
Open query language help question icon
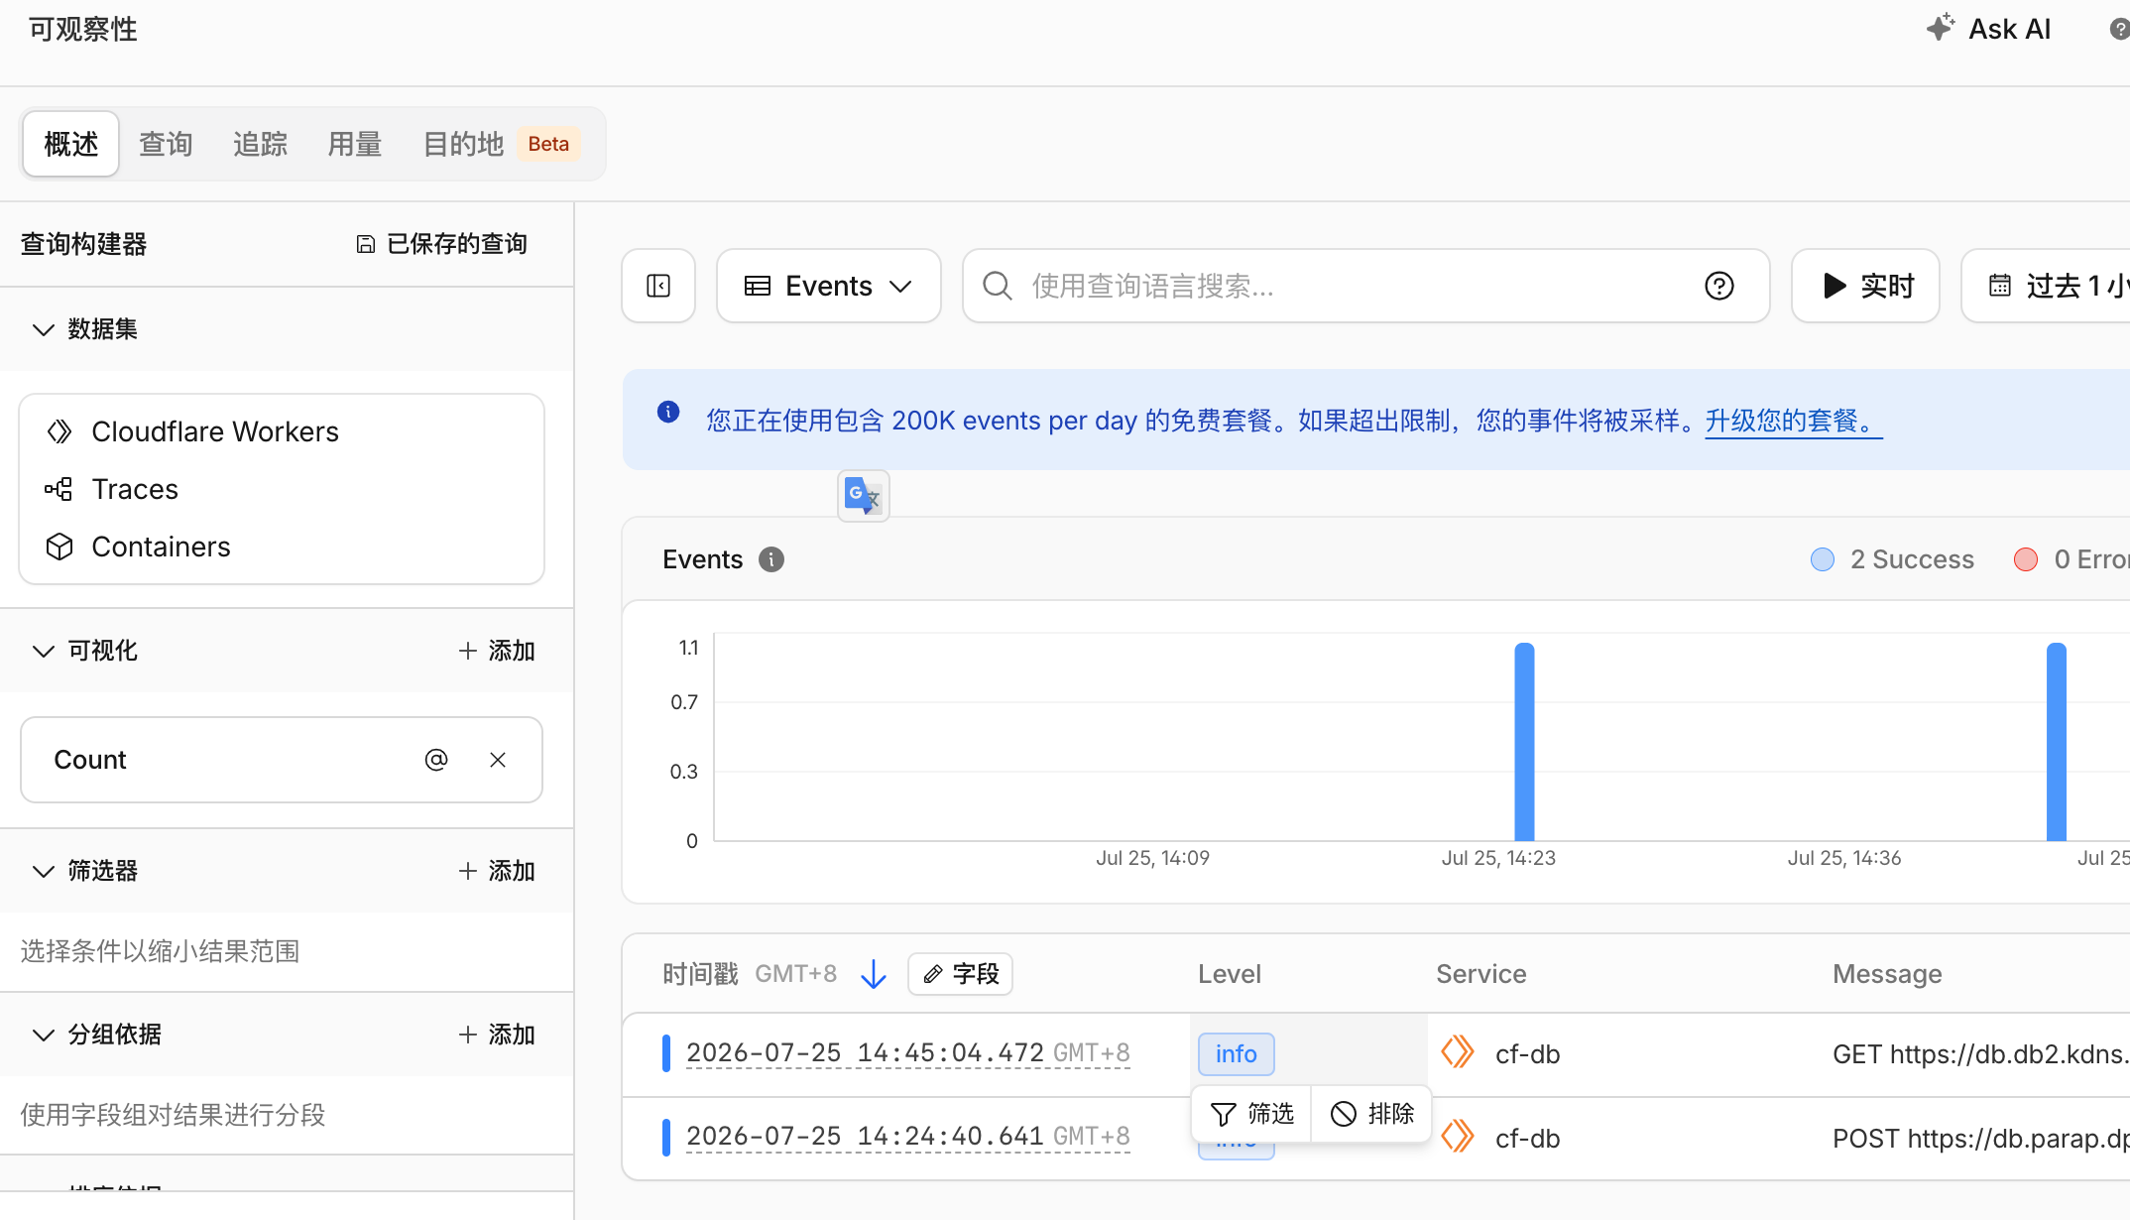click(x=1719, y=286)
